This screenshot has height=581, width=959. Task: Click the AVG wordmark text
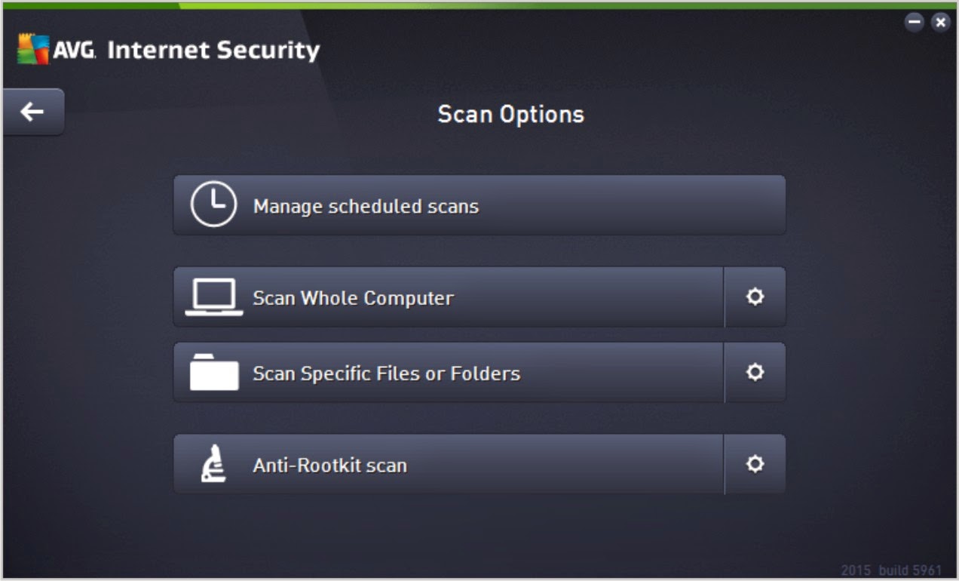(73, 51)
